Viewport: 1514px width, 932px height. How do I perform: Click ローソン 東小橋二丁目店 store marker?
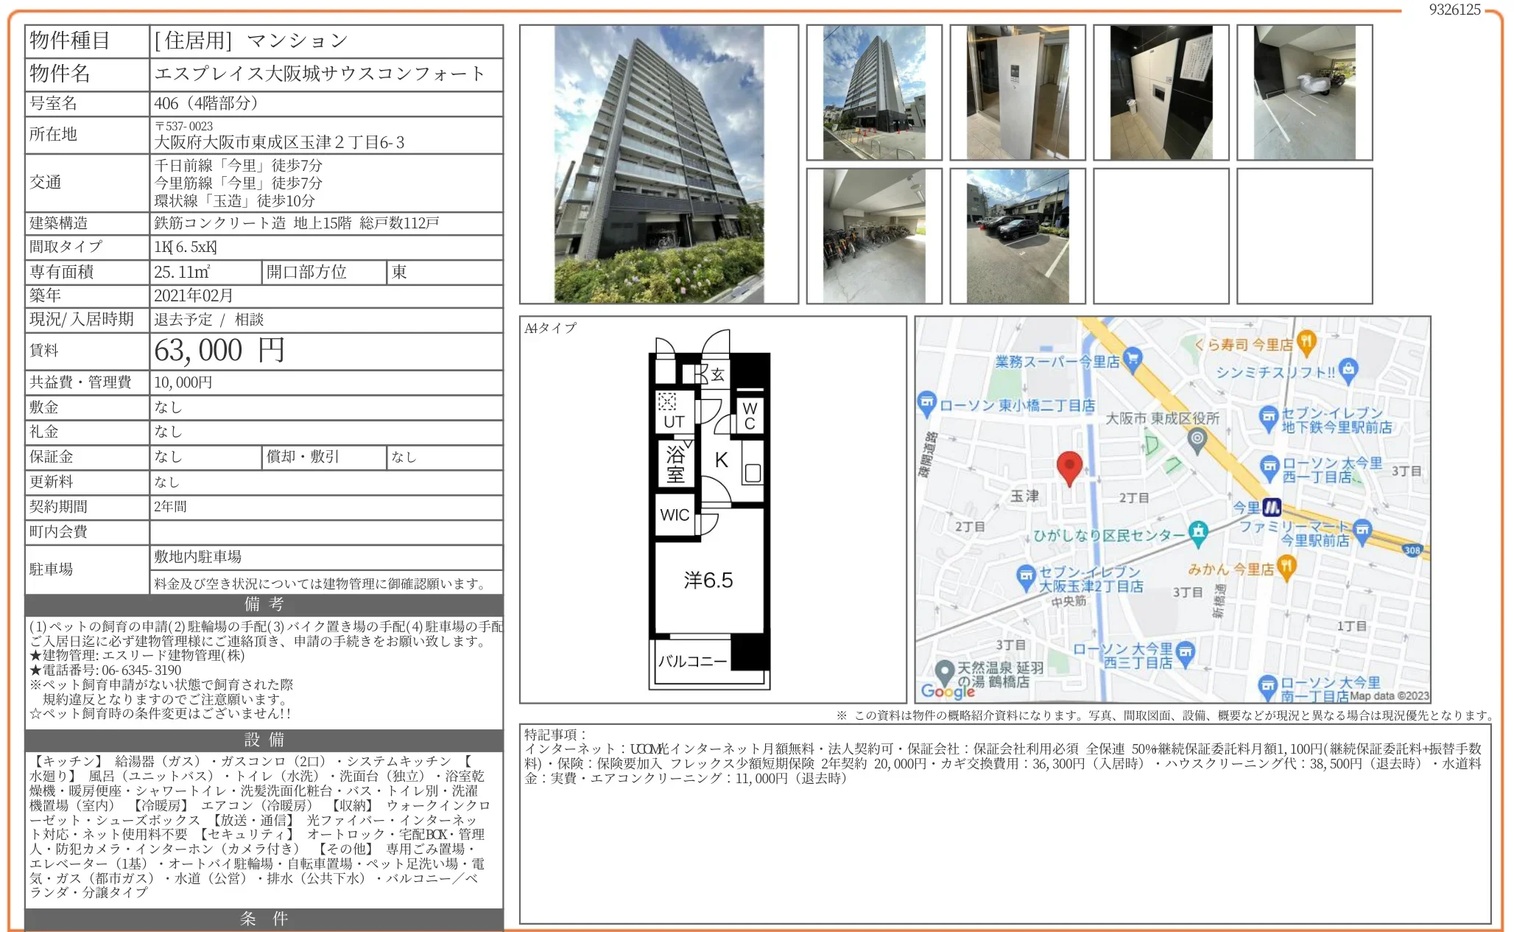[926, 403]
